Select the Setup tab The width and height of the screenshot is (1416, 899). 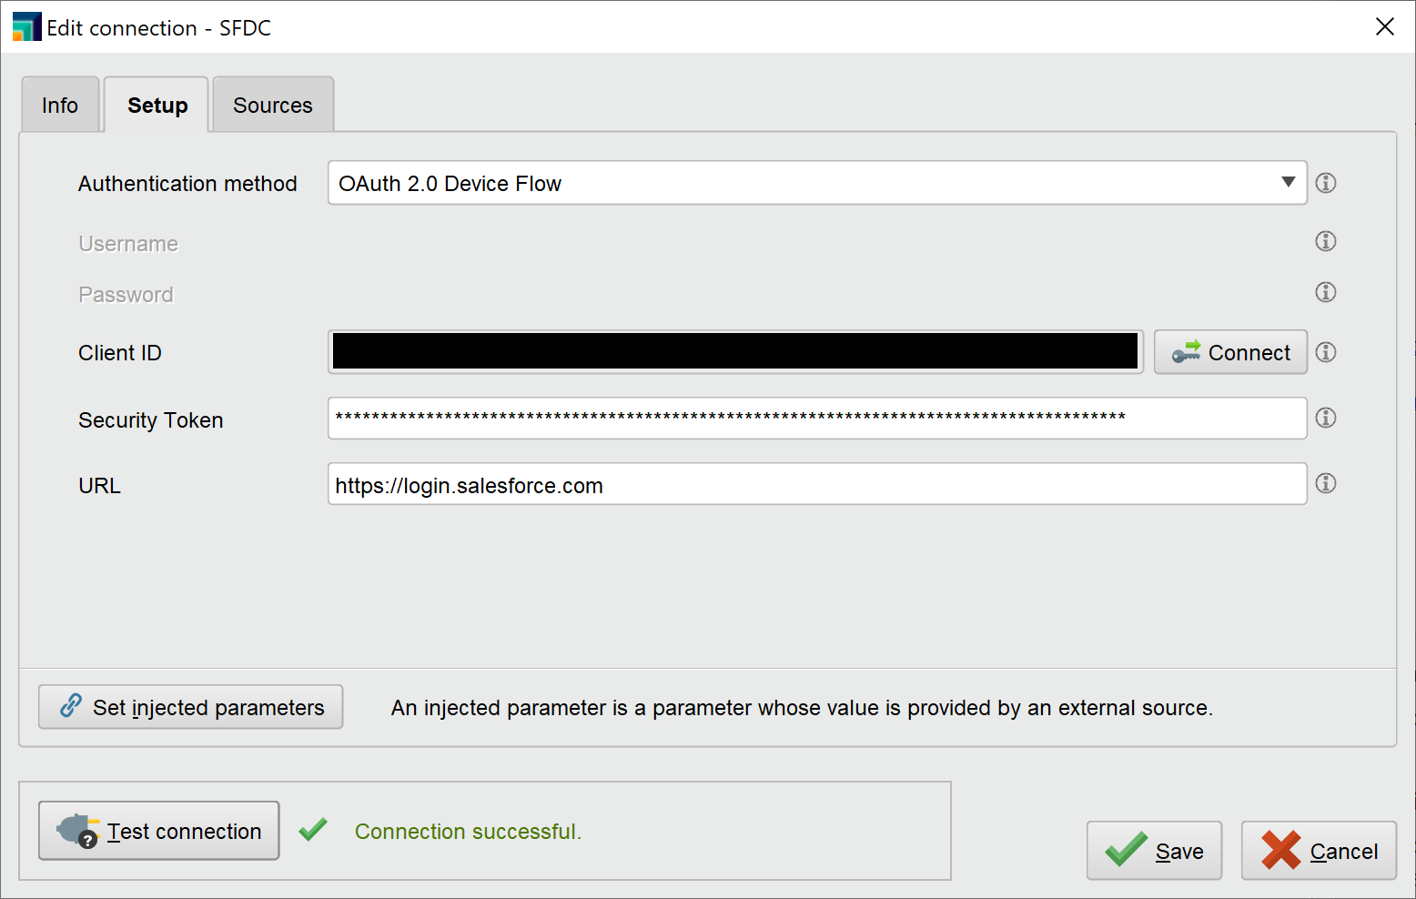click(x=156, y=105)
